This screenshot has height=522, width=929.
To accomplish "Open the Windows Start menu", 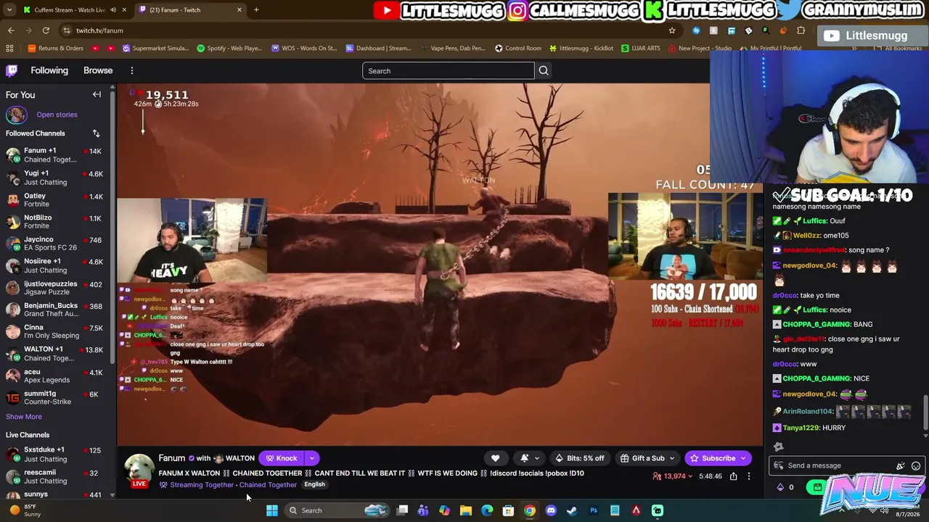I will [271, 510].
